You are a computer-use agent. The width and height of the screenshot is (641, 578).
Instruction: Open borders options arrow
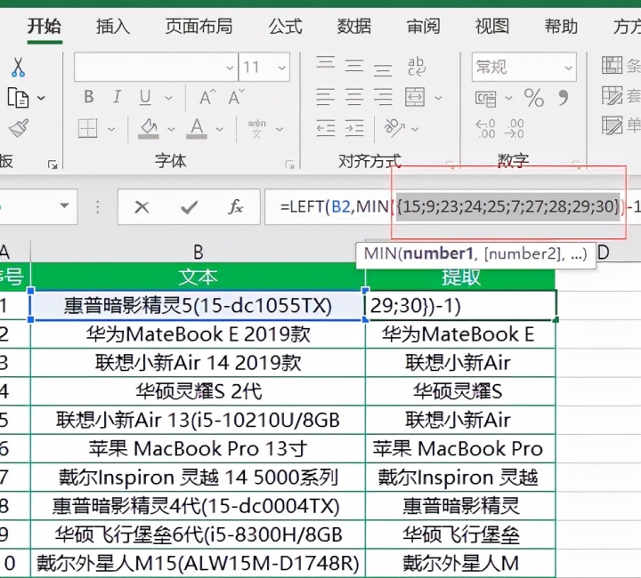tap(111, 130)
